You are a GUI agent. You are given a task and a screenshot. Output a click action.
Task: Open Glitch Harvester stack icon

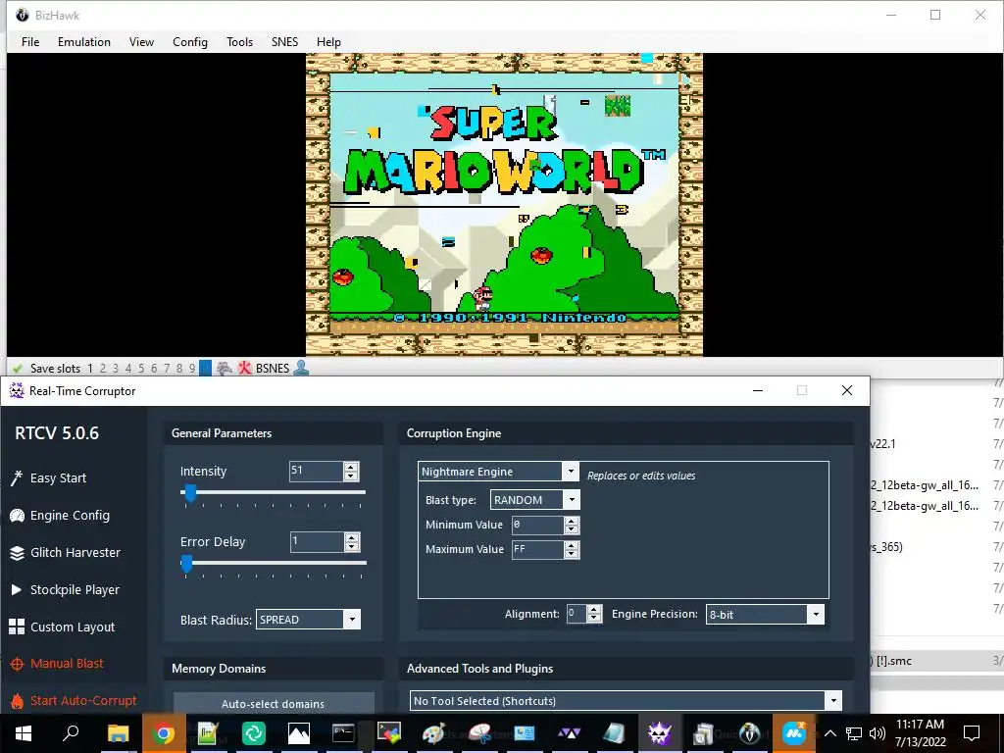coord(17,553)
